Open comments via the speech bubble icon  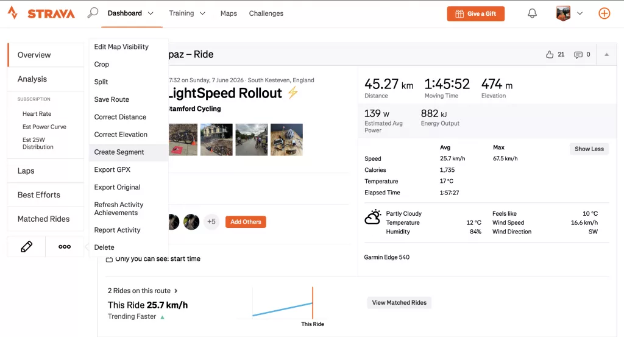pyautogui.click(x=578, y=54)
